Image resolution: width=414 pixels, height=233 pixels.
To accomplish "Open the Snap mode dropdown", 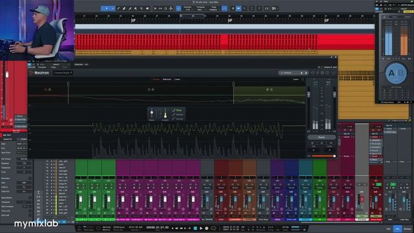I will (213, 8).
